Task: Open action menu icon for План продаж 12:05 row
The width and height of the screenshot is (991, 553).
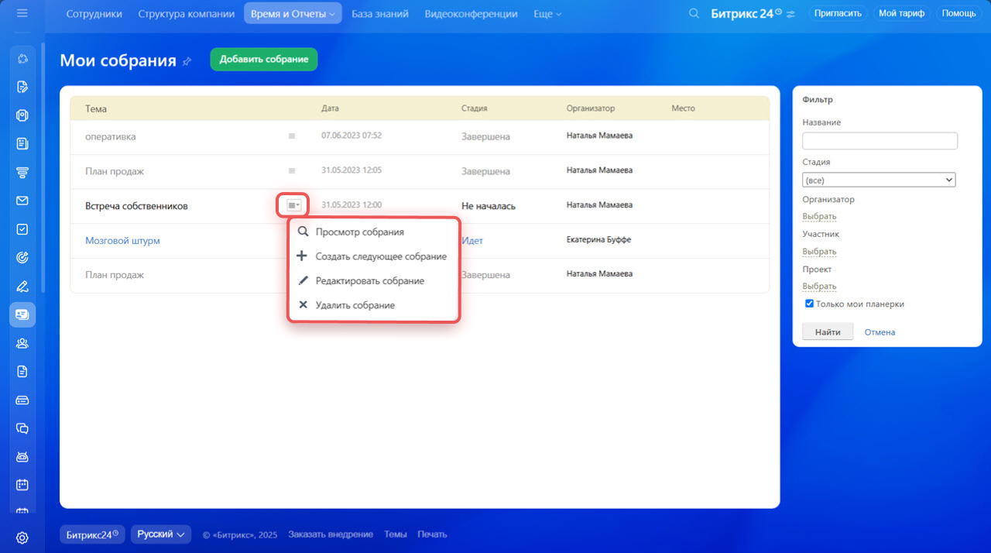Action: (292, 171)
